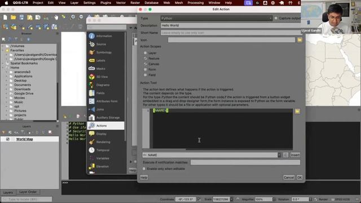Click Help button in Edit Action dialog
Viewport: 361px width, 203px height.
(144, 178)
